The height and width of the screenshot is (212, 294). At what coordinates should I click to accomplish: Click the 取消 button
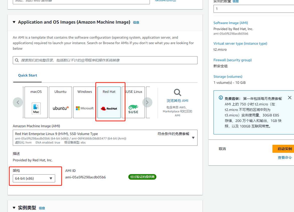222,149
